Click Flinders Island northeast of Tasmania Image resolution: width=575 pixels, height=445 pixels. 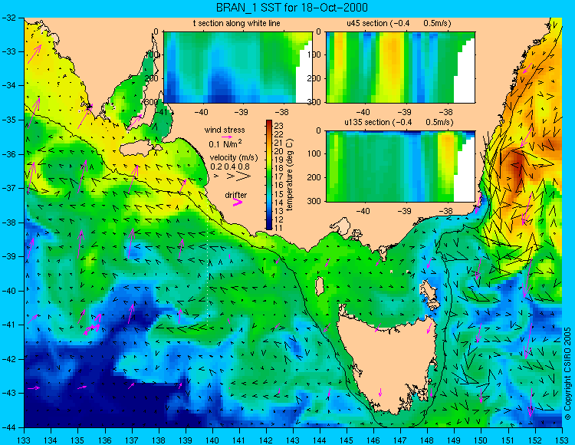click(429, 292)
